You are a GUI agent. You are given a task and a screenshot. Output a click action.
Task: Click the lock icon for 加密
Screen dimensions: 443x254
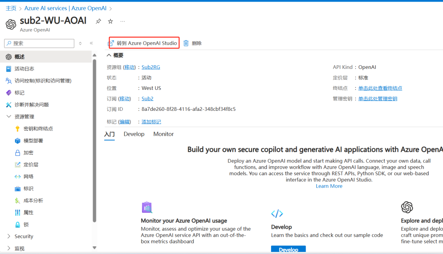[x=18, y=153]
